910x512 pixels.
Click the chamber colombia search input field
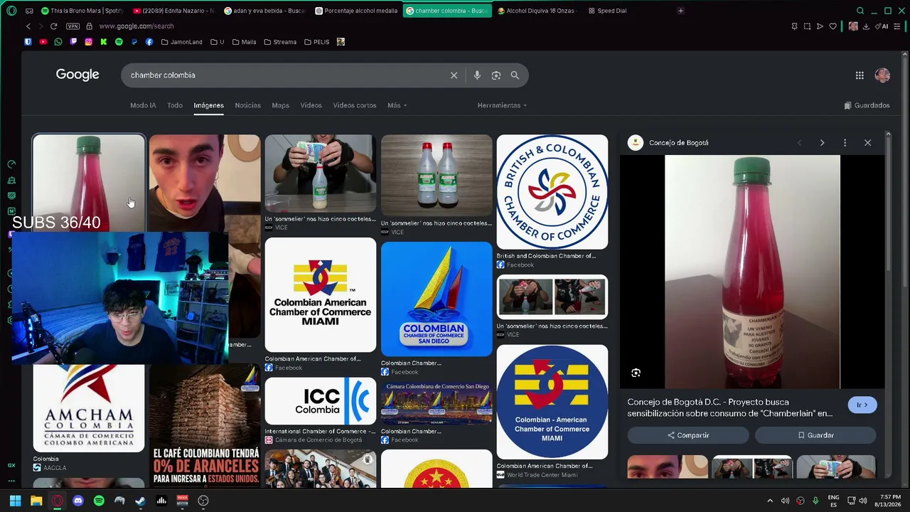pyautogui.click(x=284, y=75)
